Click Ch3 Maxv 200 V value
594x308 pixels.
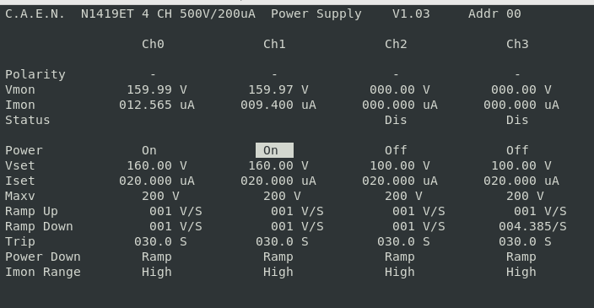(525, 196)
